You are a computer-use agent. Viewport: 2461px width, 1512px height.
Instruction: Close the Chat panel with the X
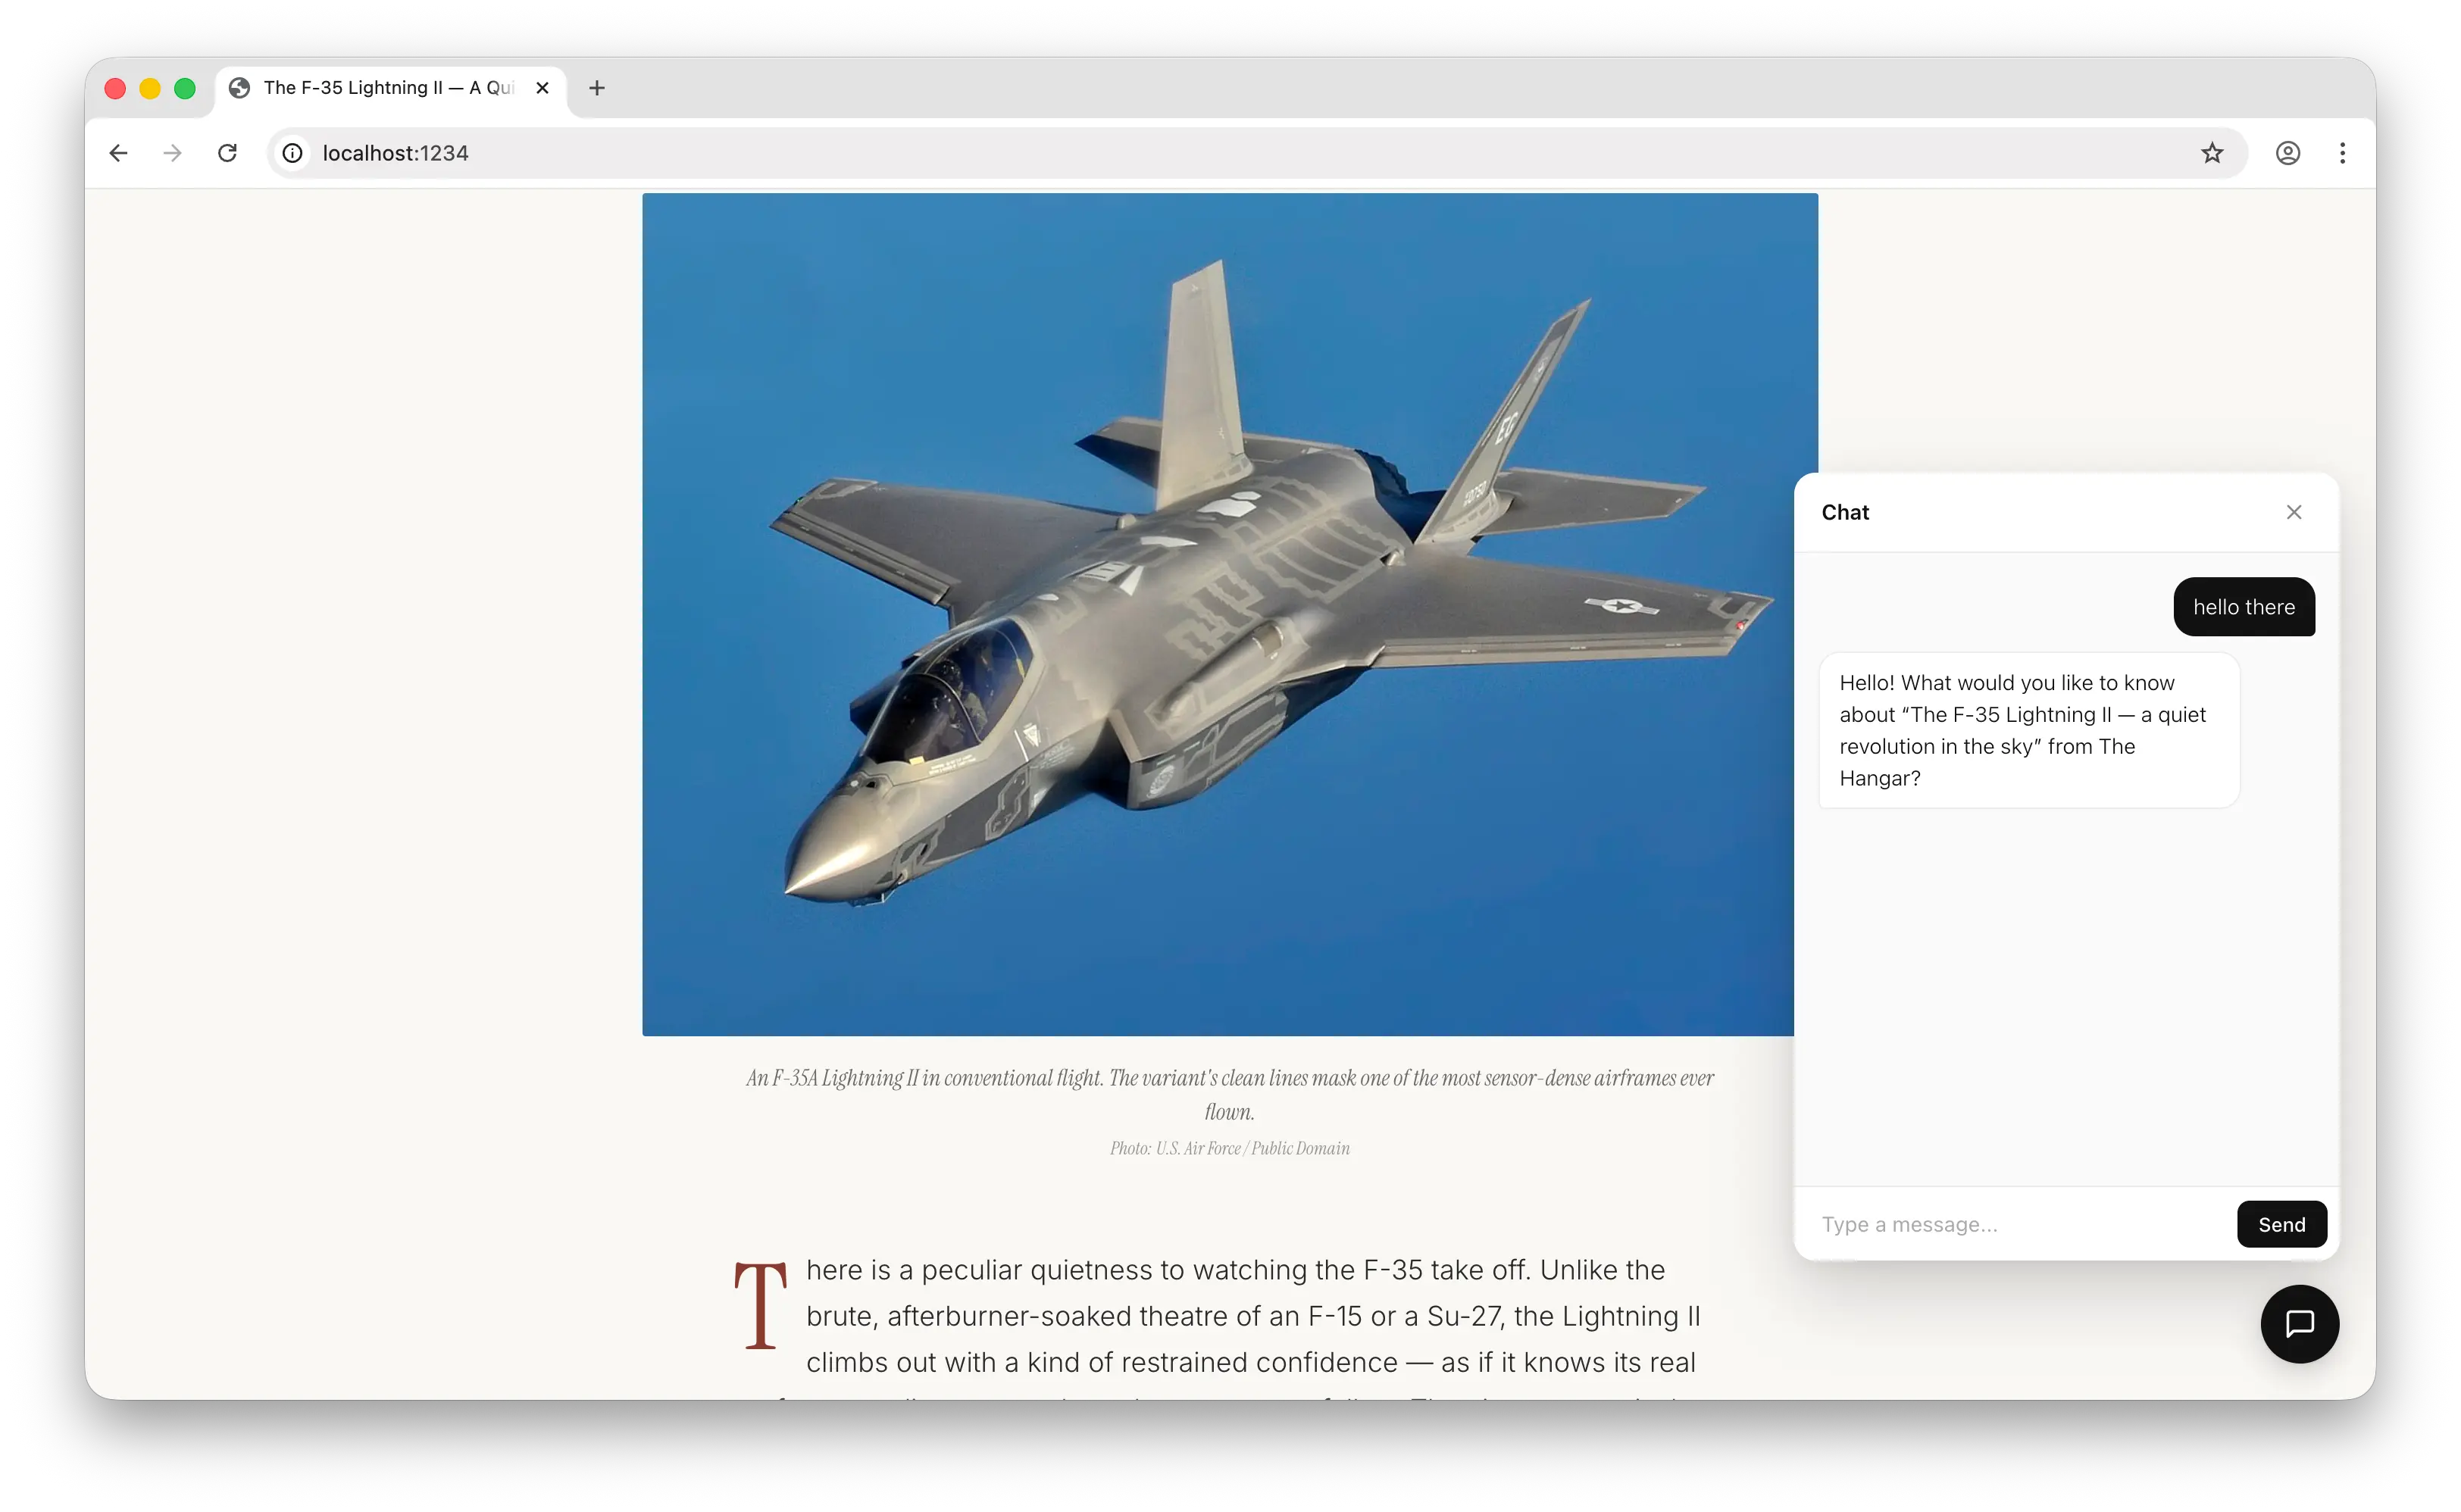point(2294,512)
